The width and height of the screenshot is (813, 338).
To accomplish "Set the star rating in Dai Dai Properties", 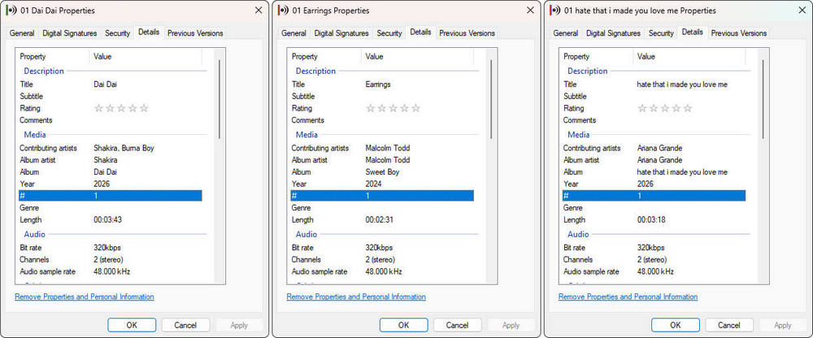I will click(121, 108).
